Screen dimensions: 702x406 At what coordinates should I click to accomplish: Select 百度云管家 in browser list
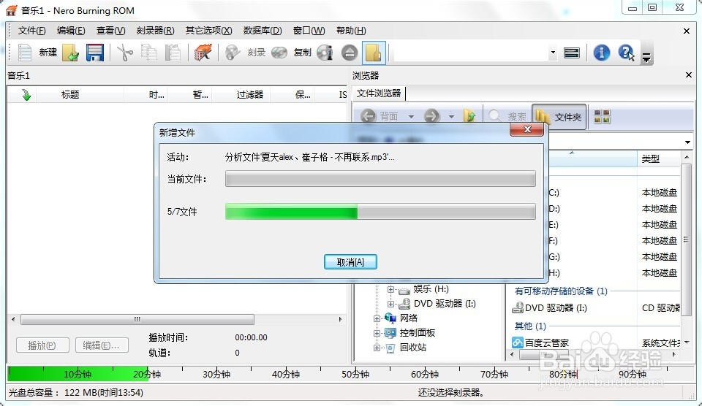tap(540, 342)
